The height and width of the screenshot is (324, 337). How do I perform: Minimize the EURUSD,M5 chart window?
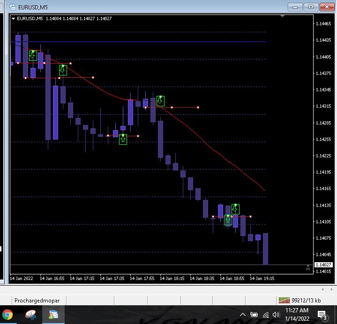(295, 7)
